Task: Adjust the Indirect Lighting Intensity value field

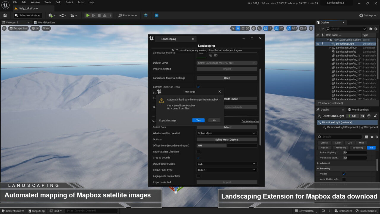Action: 355,152
